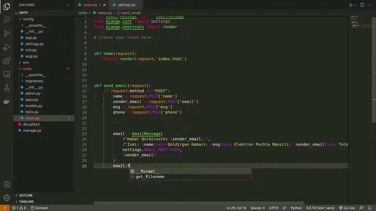Open urls.py in the explorer

click(44, 50)
